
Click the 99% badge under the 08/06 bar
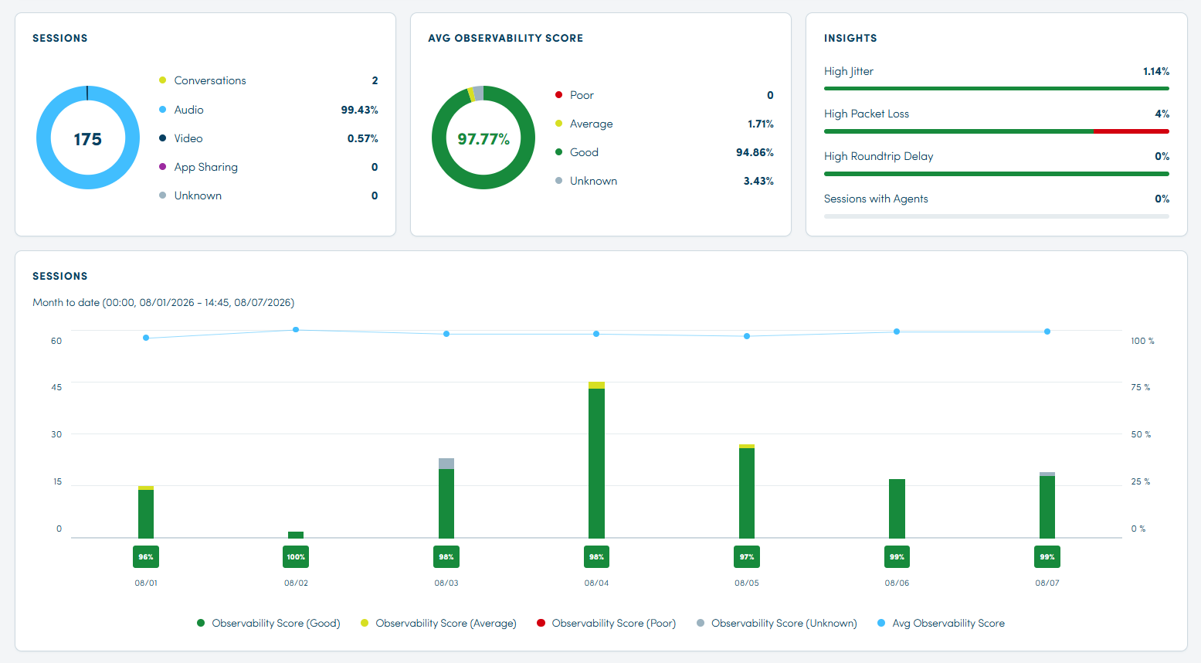pyautogui.click(x=897, y=556)
